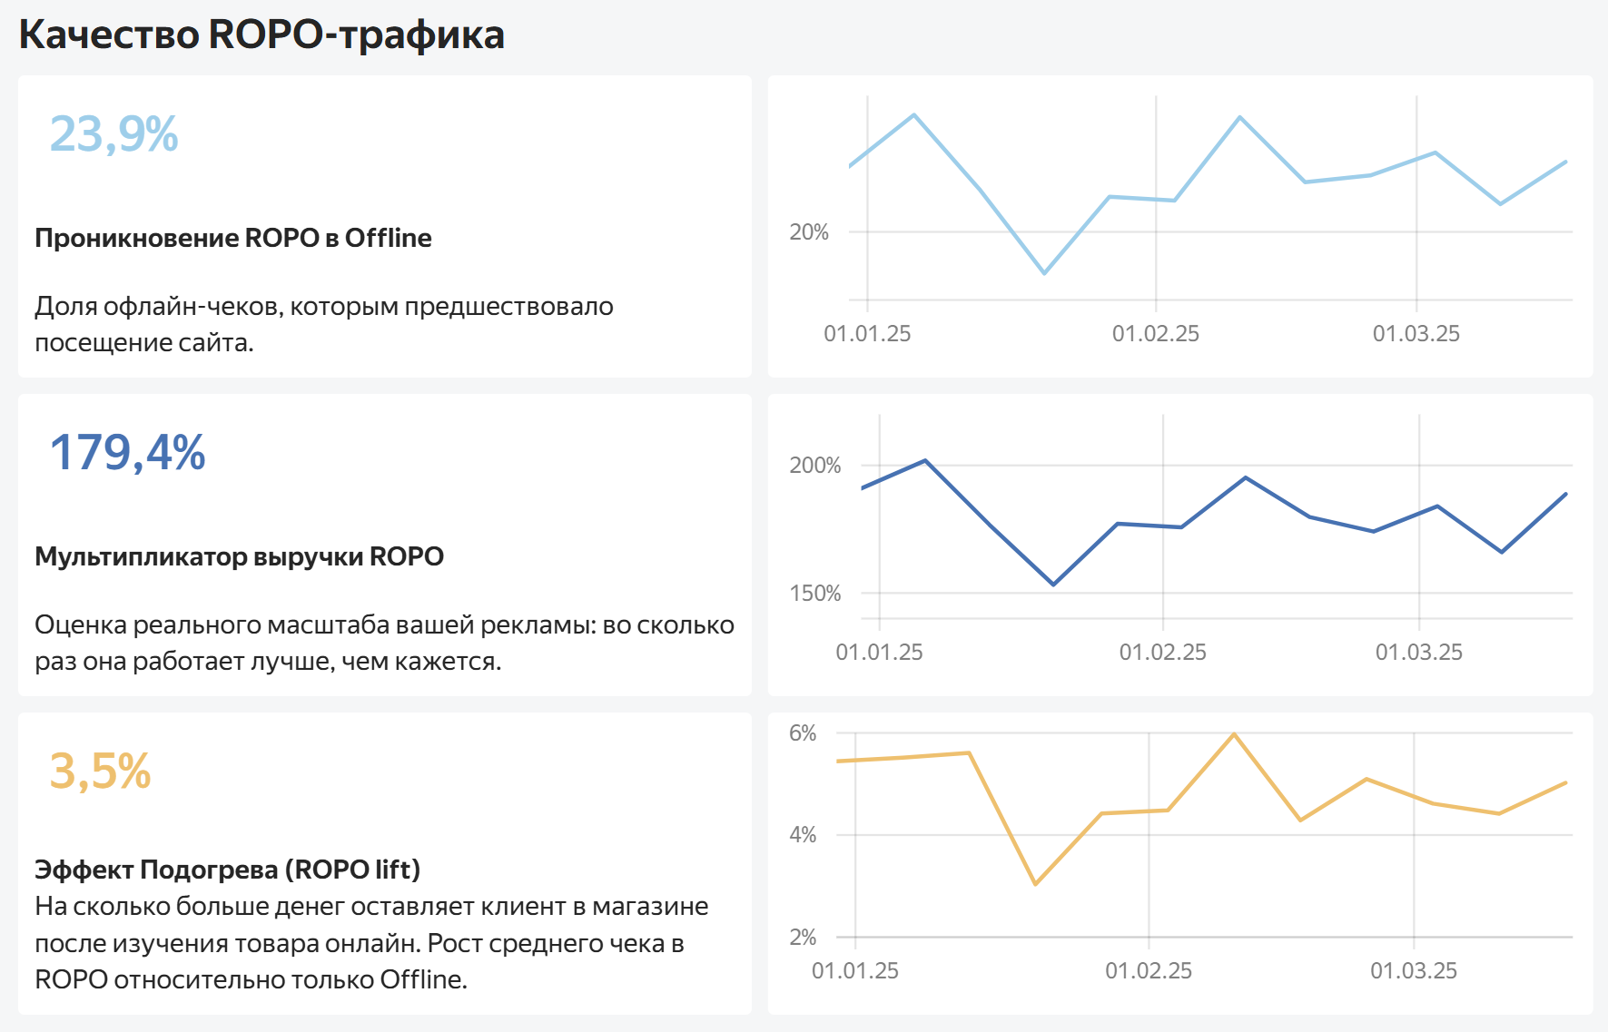Click the 150% axis label in the dark-blue chart
The image size is (1608, 1032).
click(815, 594)
